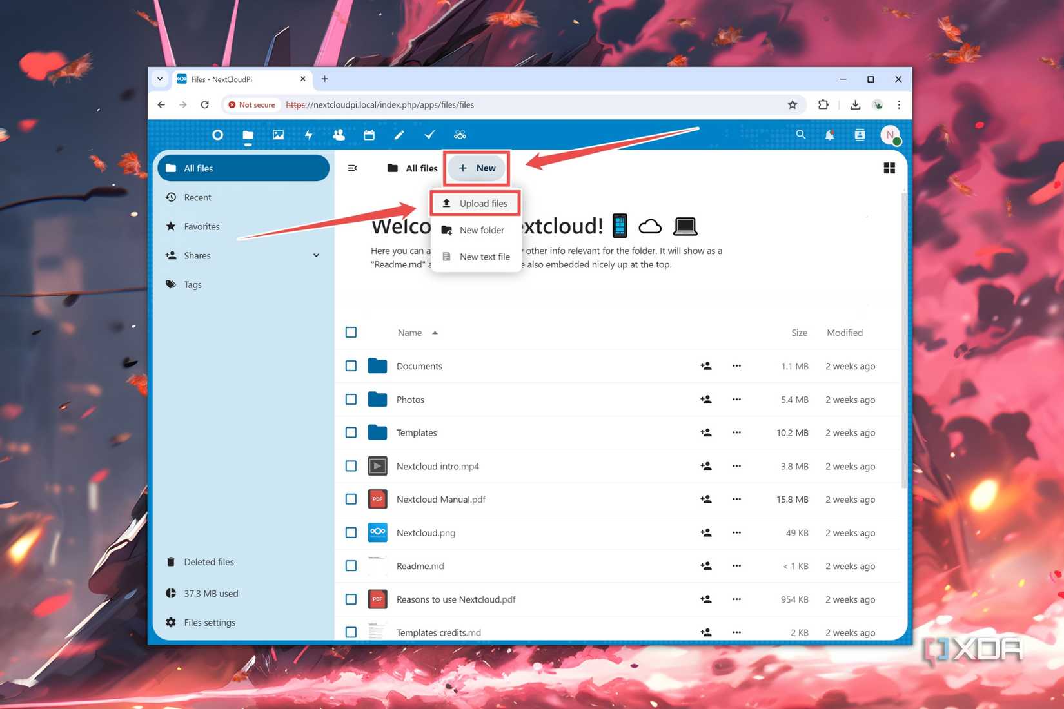The height and width of the screenshot is (709, 1064).
Task: Check the Nextcloud.png checkbox
Action: (351, 533)
